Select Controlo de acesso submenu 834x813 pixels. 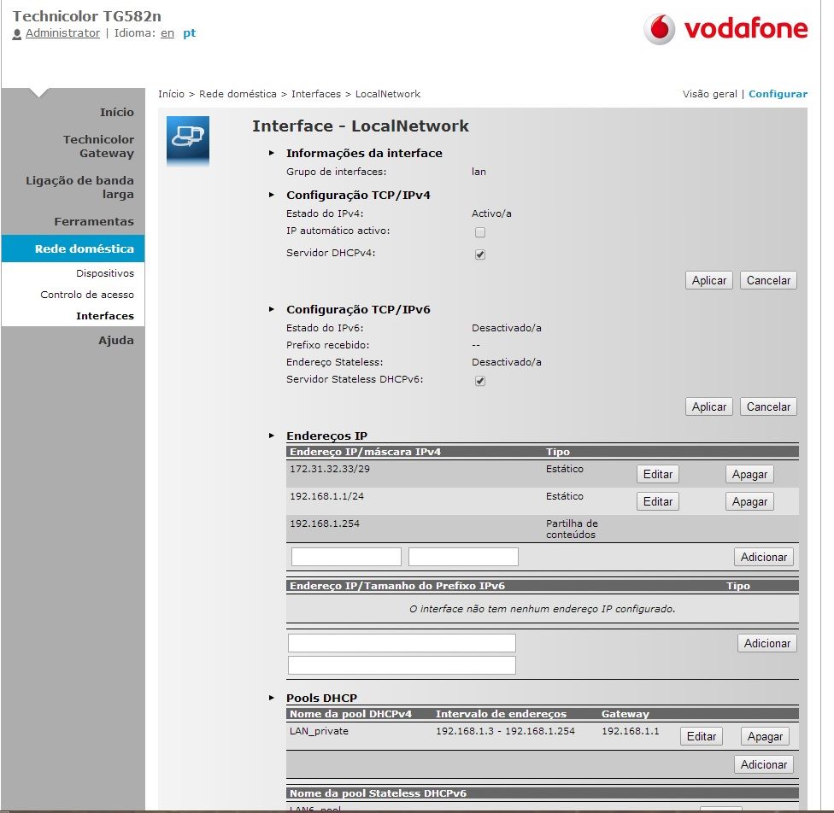(87, 295)
